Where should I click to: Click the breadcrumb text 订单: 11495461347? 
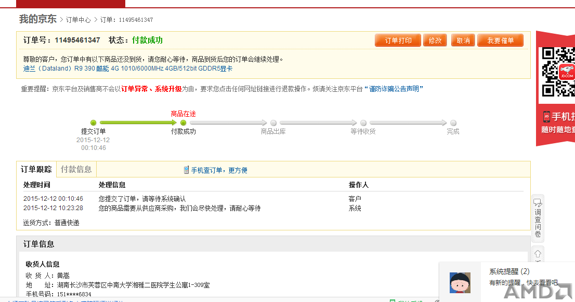coord(126,20)
